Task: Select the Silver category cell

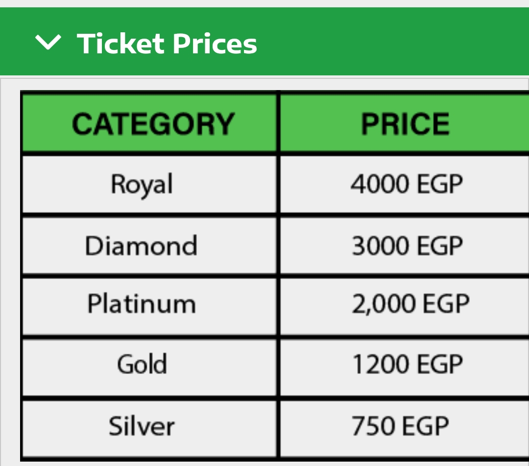Action: click(142, 426)
